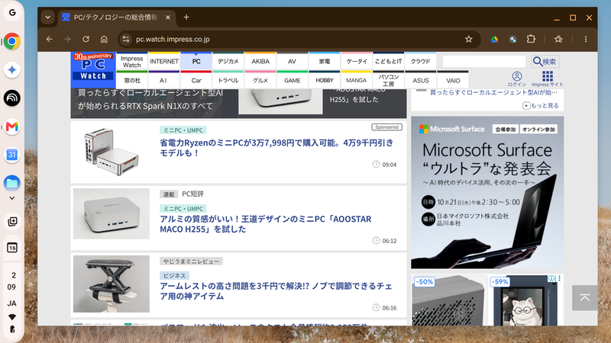Screen dimensions: 611x343
Task: Open Google Calendar from the shelf
Action: pos(12,155)
